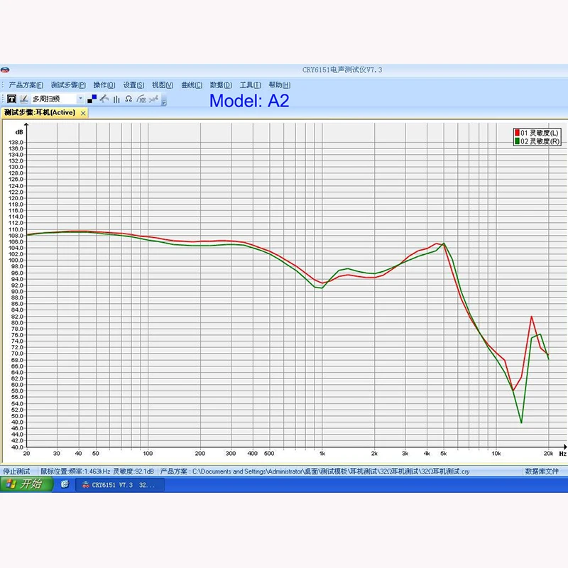Open the 多周扫频 sweep mode dropdown

tap(80, 99)
